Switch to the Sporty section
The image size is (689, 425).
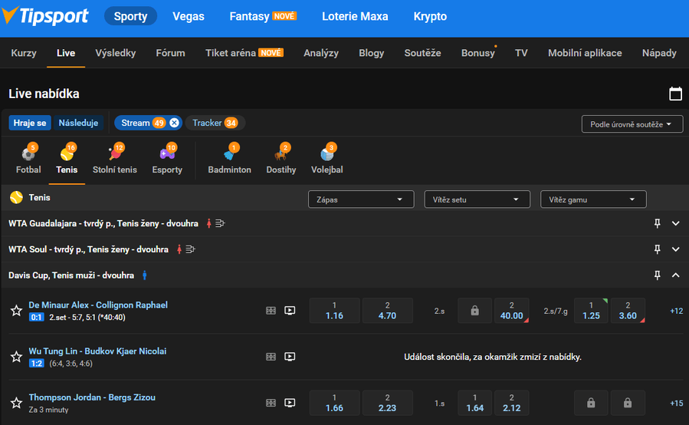tap(130, 16)
